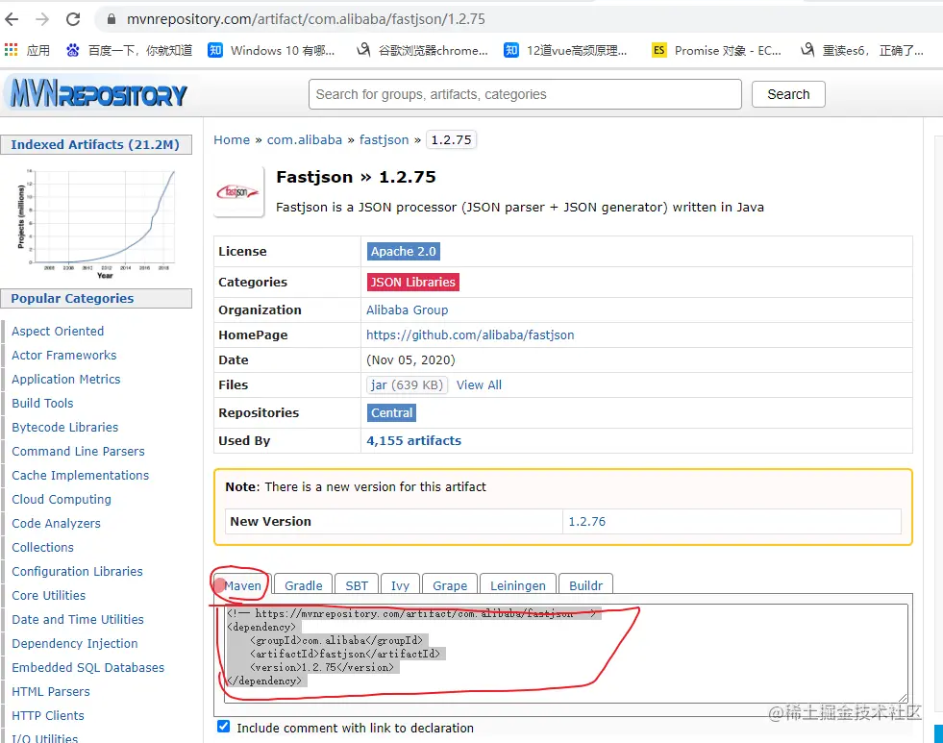
Task: Open the Bytecode Libraries category
Action: [65, 428]
